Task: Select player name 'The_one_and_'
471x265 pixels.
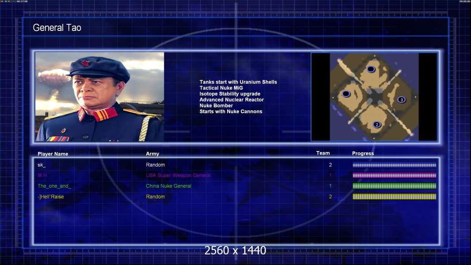Action: 54,186
